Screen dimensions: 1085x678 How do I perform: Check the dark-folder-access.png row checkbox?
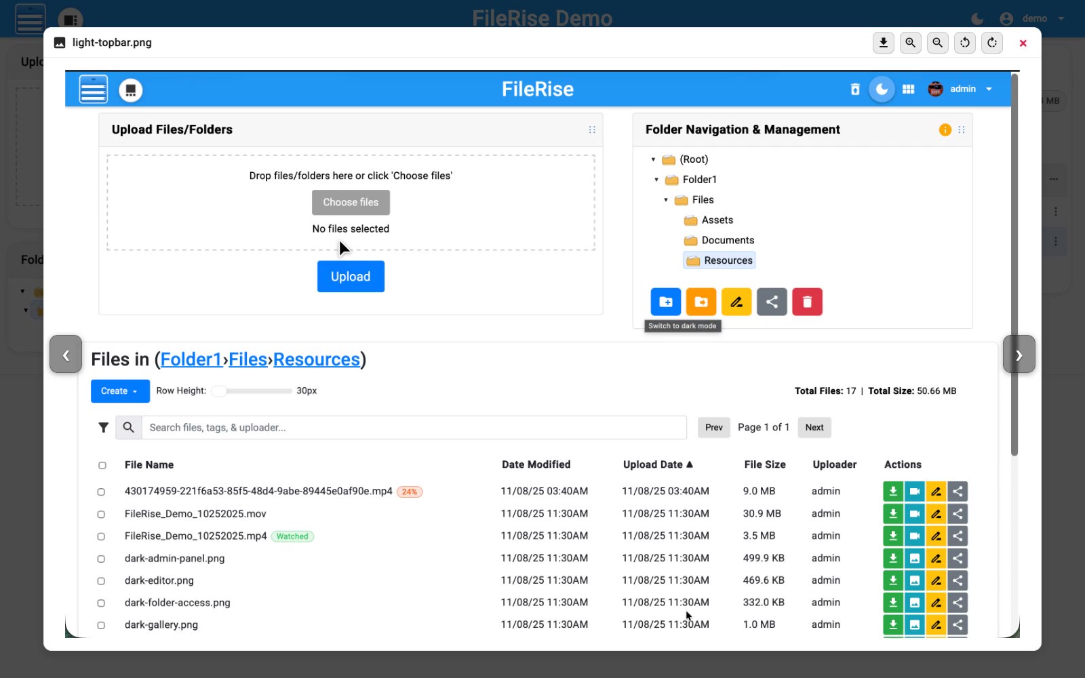pos(101,603)
